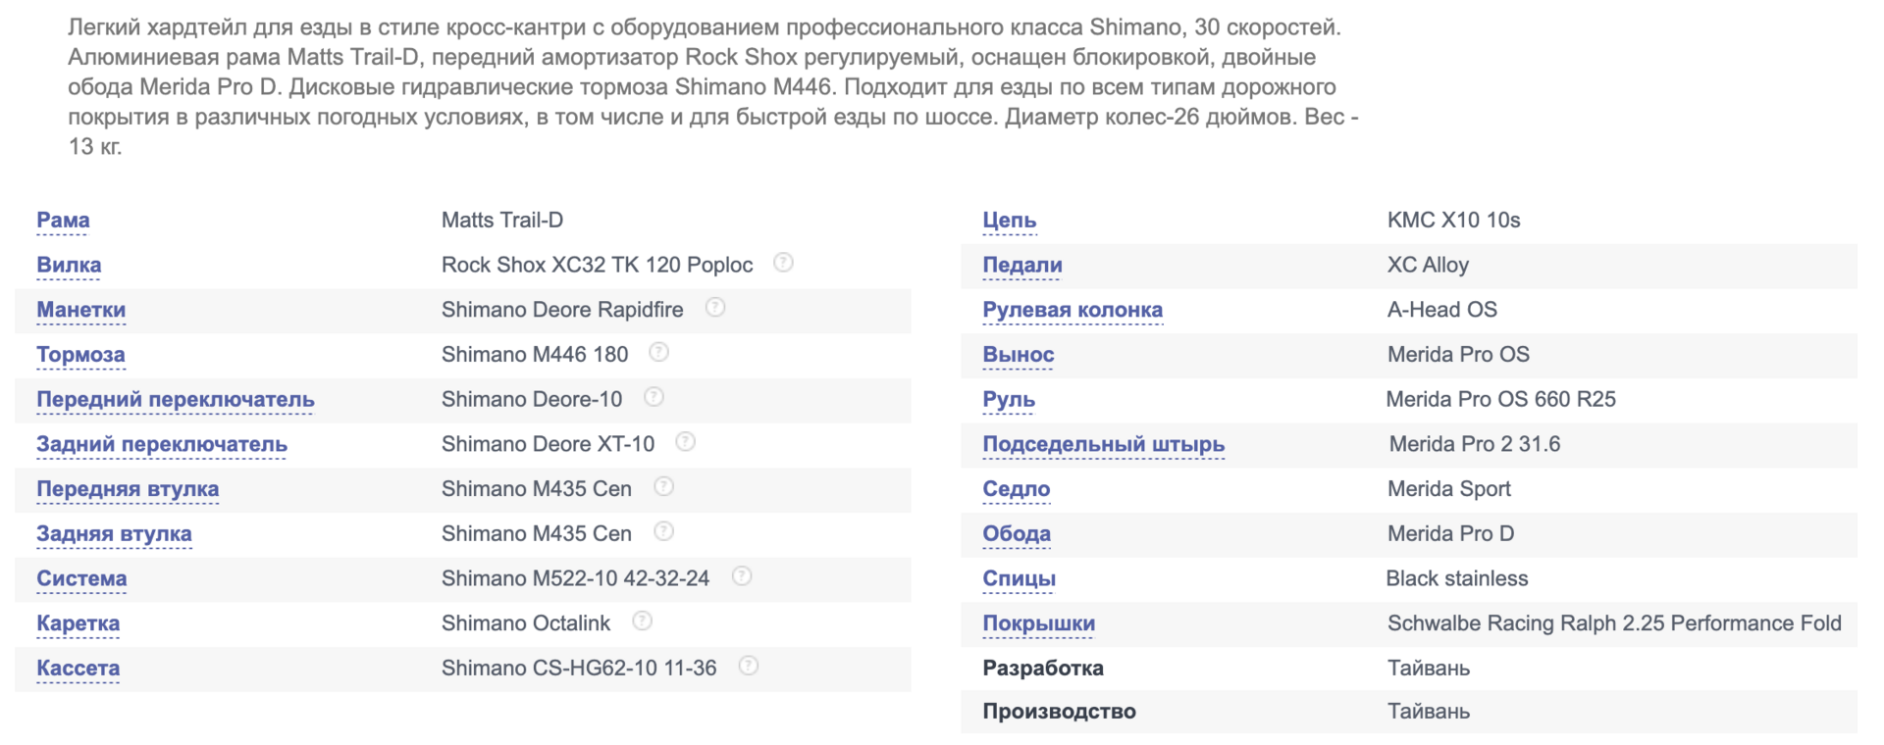Click help icon next to Rock Shox XC32 fork

pyautogui.click(x=783, y=263)
